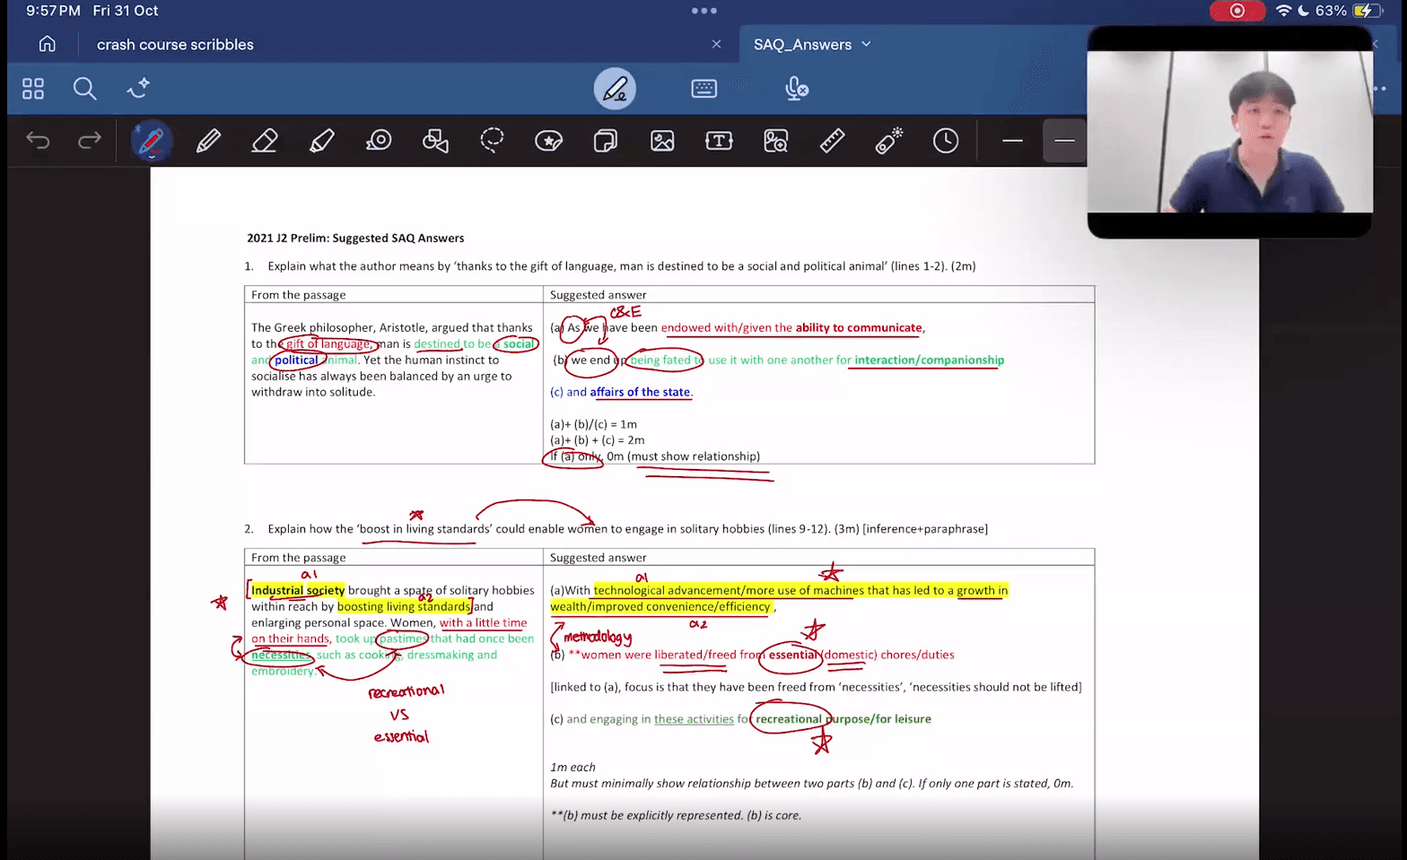The image size is (1407, 860).
Task: Select the Highlighter tool
Action: (322, 141)
